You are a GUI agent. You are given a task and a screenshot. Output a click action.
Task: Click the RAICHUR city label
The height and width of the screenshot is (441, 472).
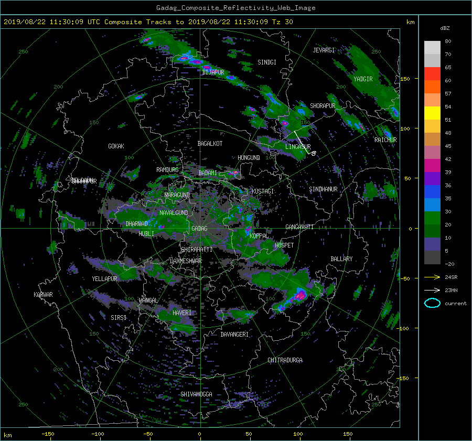click(385, 140)
